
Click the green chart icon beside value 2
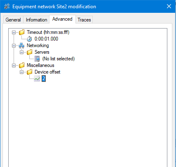[37, 79]
